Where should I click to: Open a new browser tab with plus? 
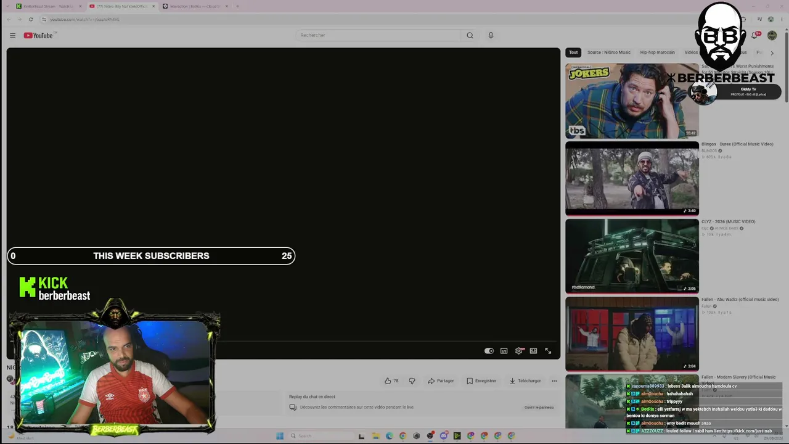(238, 6)
